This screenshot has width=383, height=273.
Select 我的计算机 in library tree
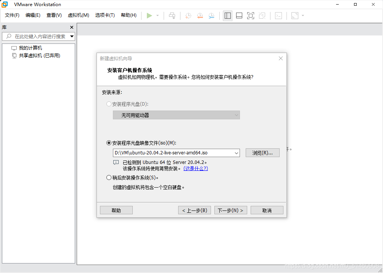[x=27, y=48]
